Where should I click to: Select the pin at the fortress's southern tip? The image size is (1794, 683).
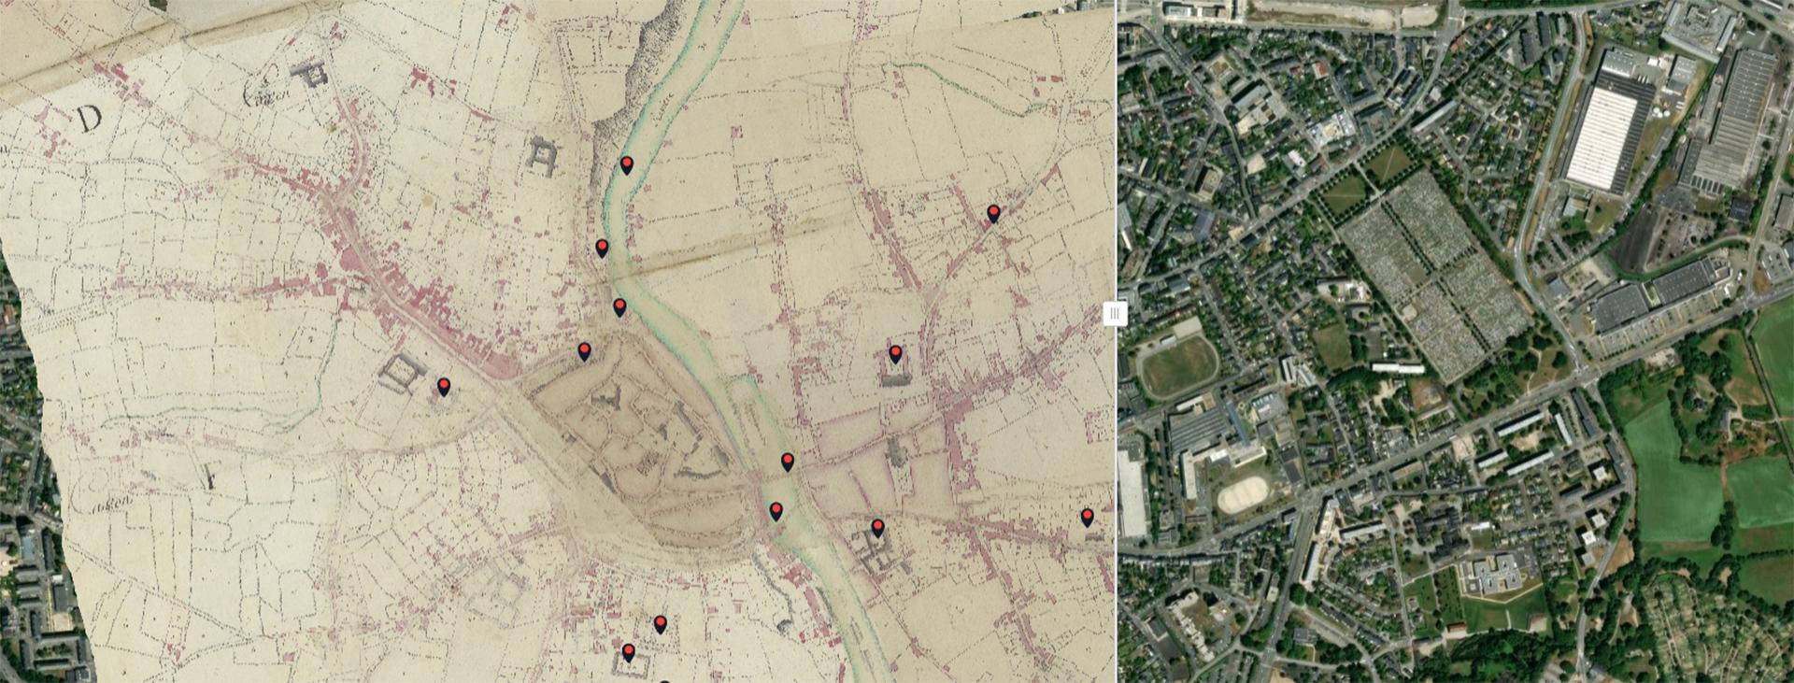point(776,511)
